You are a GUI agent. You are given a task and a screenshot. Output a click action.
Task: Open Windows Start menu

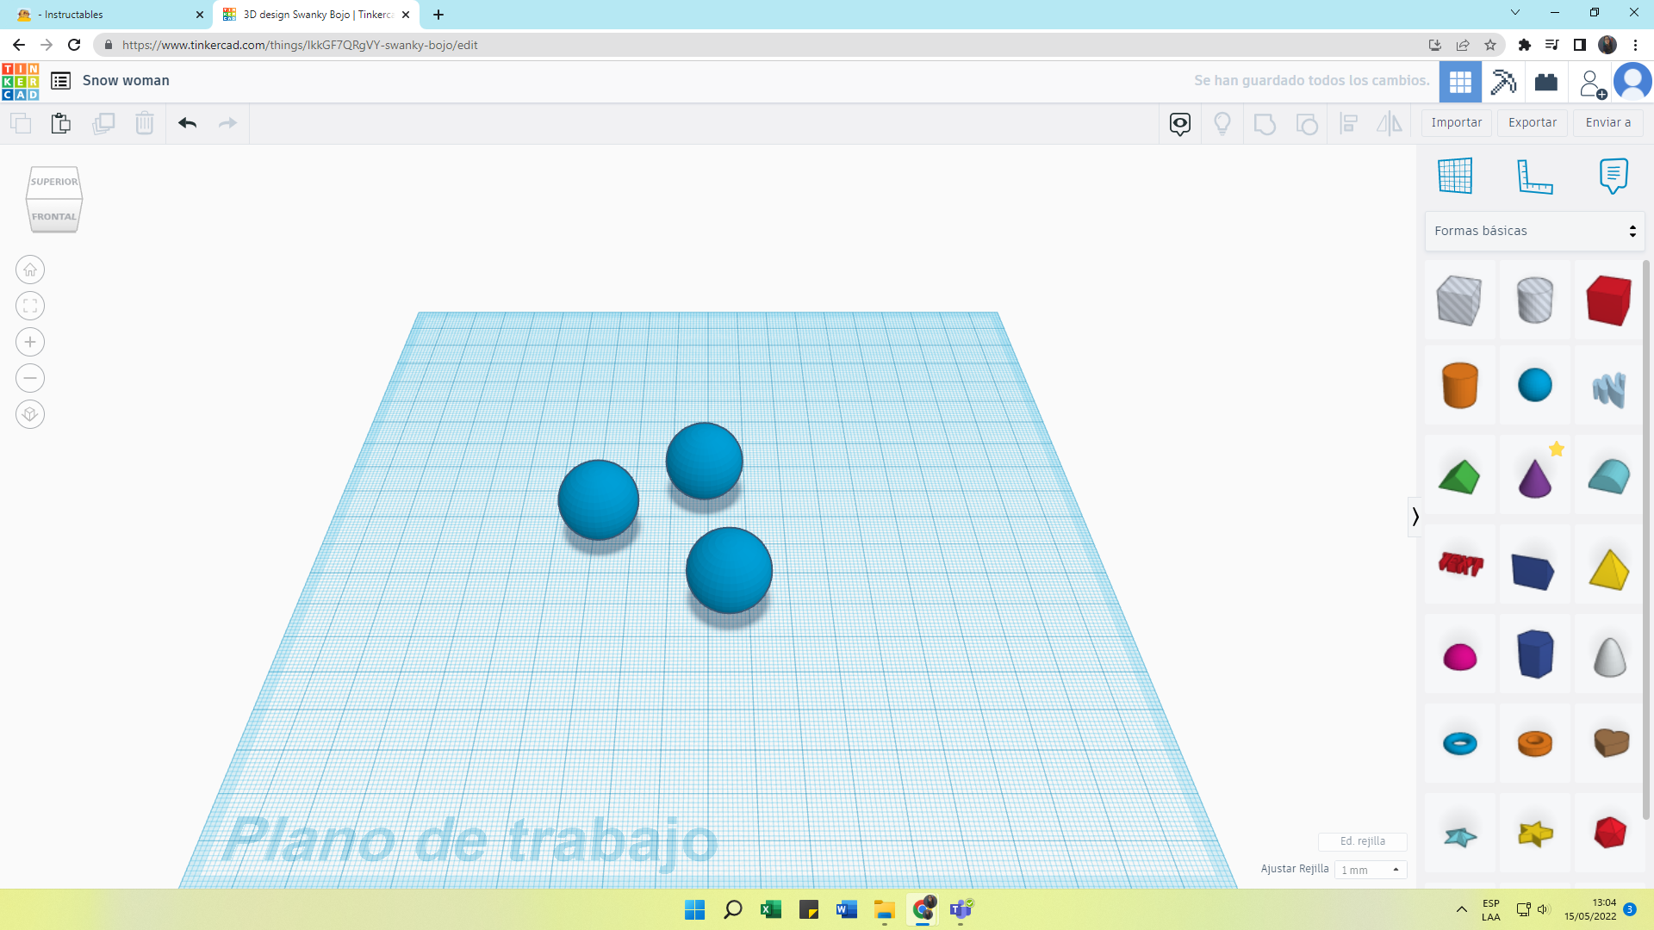coord(694,909)
